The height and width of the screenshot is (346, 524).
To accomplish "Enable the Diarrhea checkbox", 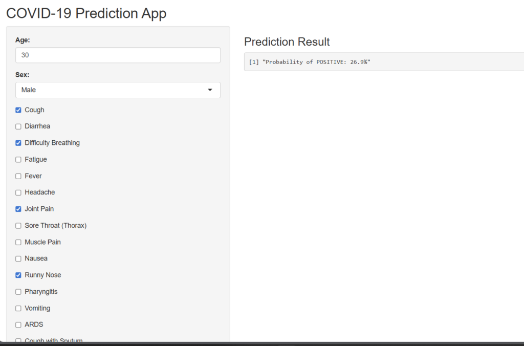I will click(18, 126).
